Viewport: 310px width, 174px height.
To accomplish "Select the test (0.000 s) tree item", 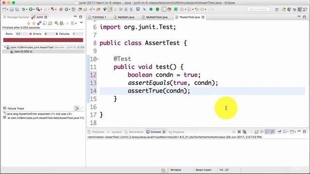I will pyautogui.click(x=23, y=52).
